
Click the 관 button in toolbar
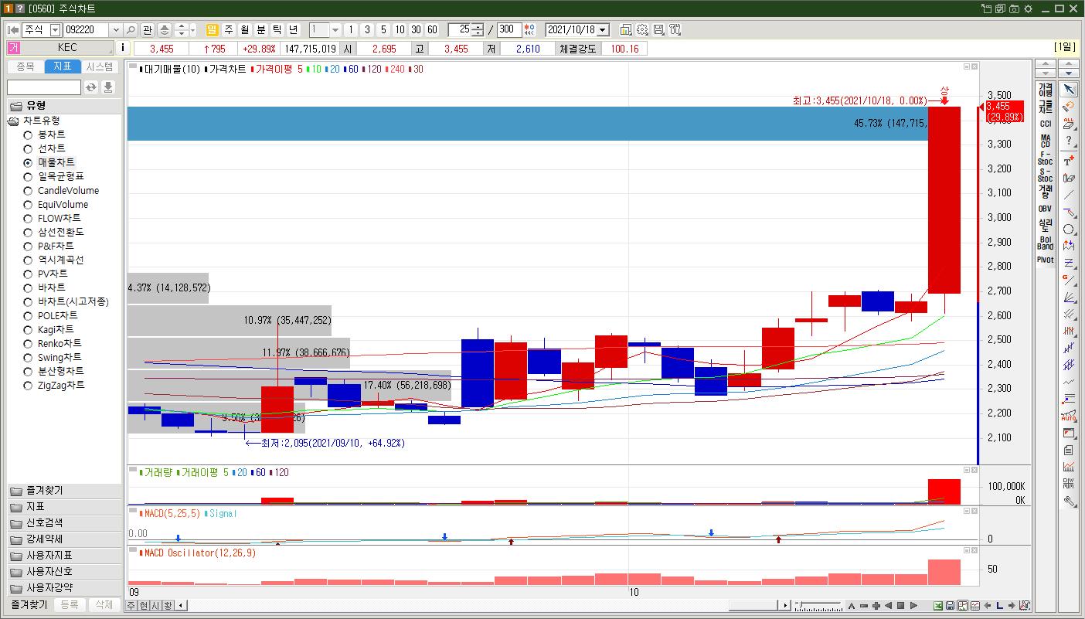tap(148, 30)
